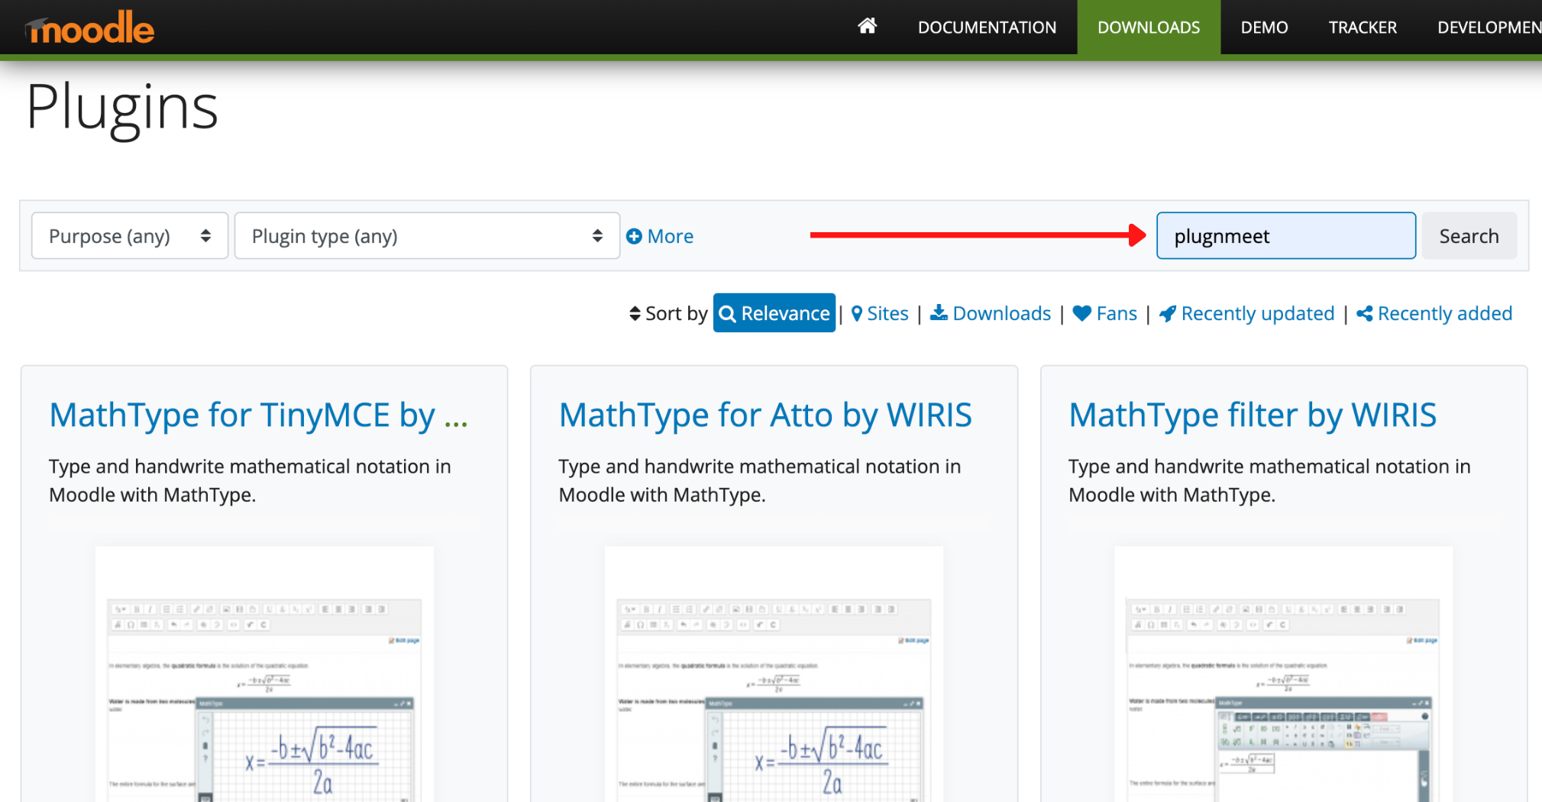Image resolution: width=1542 pixels, height=802 pixels.
Task: Click the download tray icon
Action: point(939,313)
